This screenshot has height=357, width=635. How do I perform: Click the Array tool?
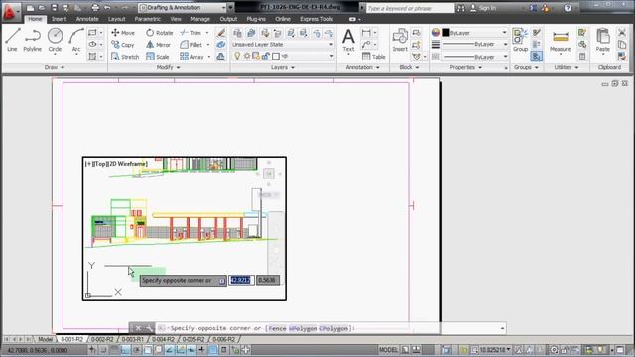pyautogui.click(x=191, y=57)
